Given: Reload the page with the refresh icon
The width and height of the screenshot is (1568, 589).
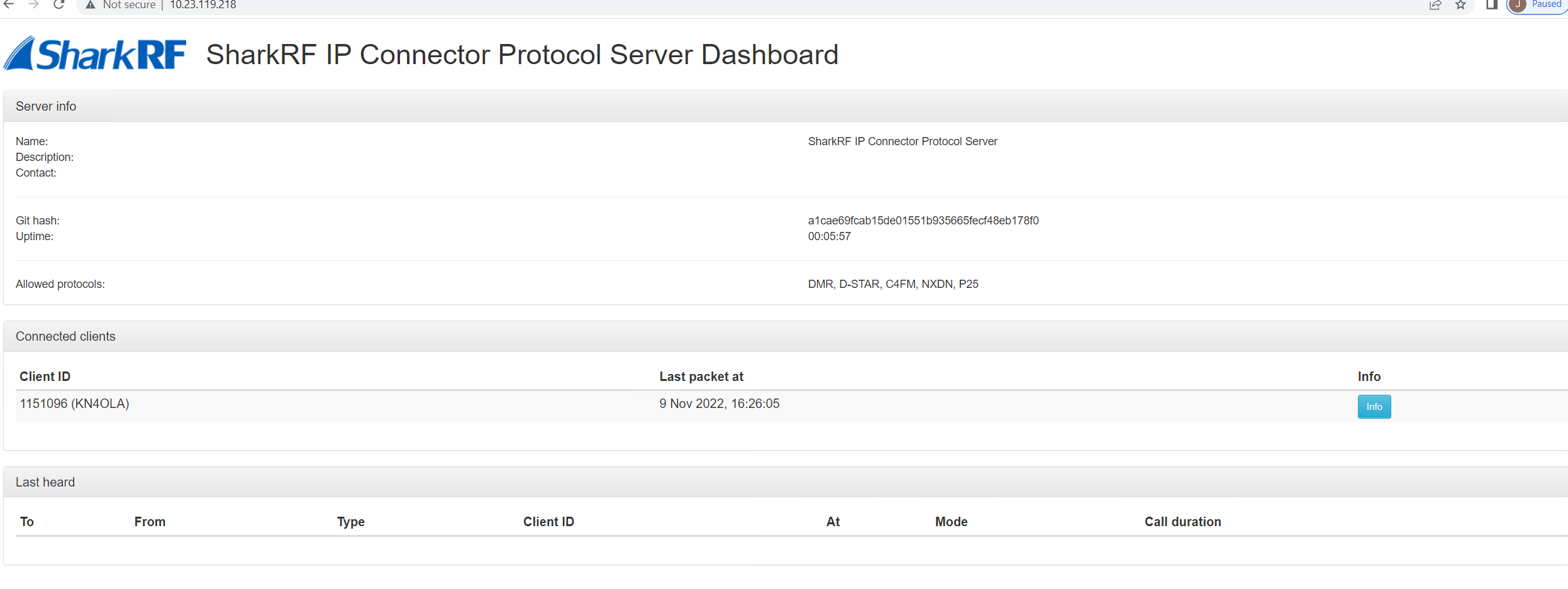Looking at the screenshot, I should click(59, 4).
